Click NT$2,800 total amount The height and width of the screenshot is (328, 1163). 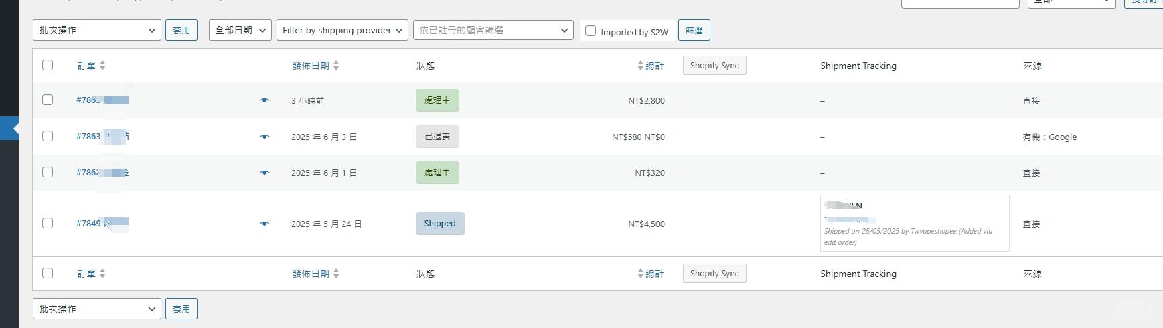click(x=646, y=101)
